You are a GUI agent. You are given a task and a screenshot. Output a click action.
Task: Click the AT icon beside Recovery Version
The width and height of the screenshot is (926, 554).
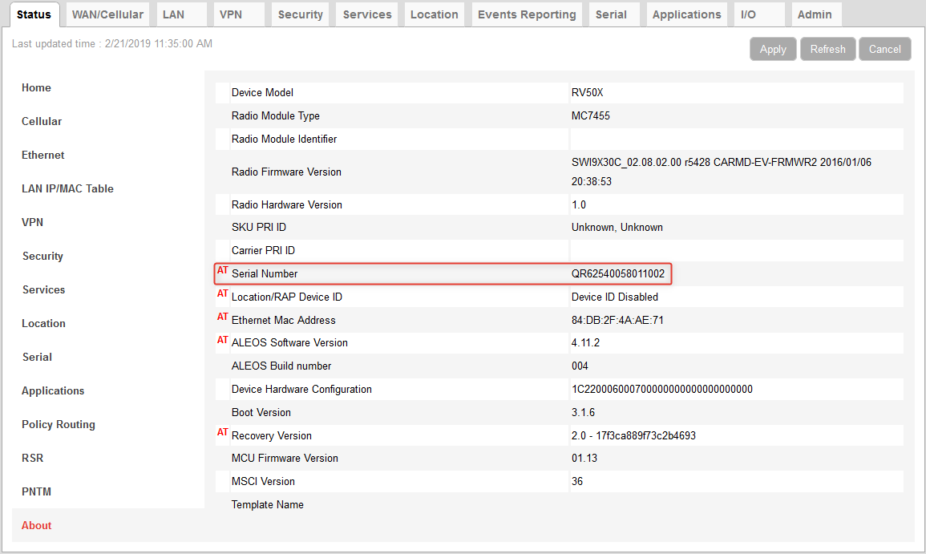(x=222, y=432)
